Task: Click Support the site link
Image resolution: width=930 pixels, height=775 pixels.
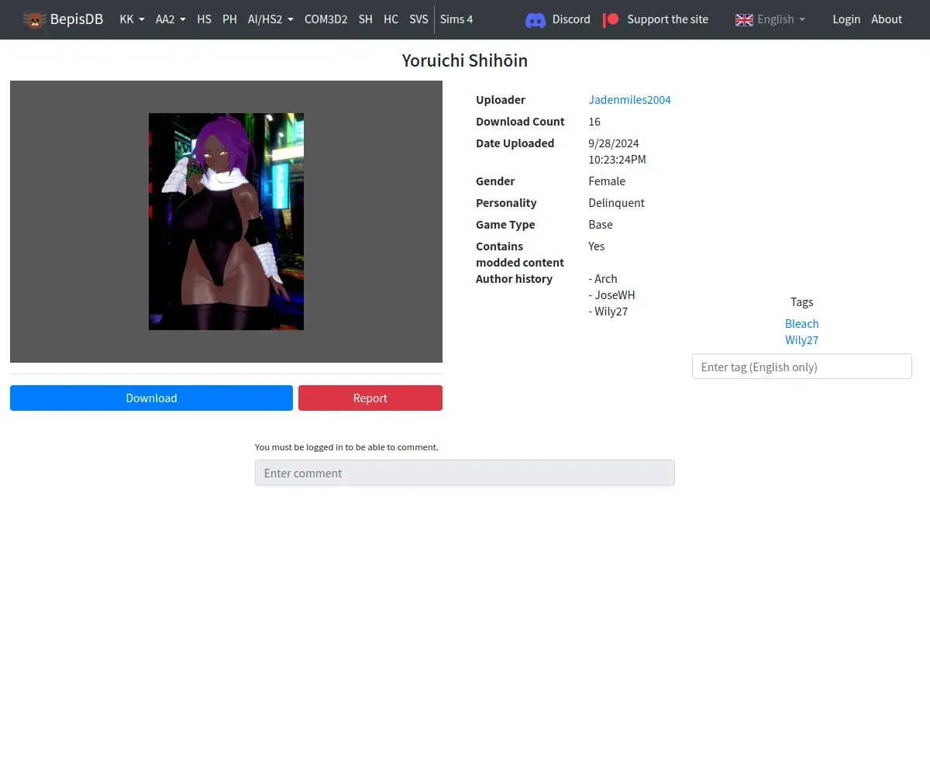Action: 667,19
